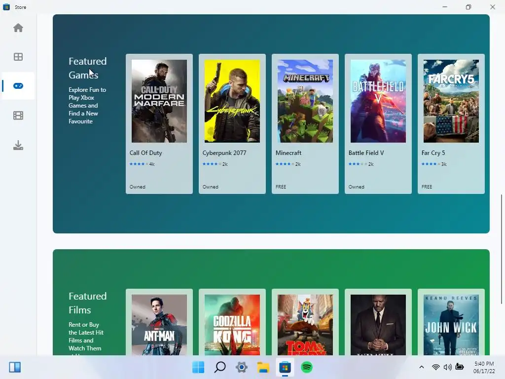
Task: Click the Battle Field V title
Action: pos(366,153)
